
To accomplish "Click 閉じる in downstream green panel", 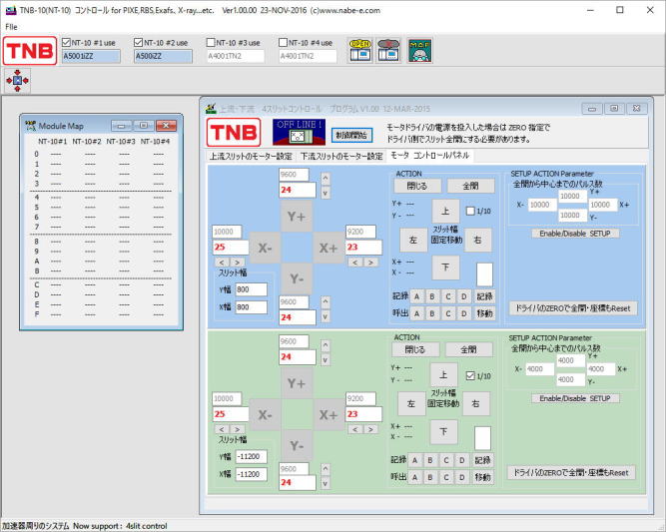I will pyautogui.click(x=415, y=349).
